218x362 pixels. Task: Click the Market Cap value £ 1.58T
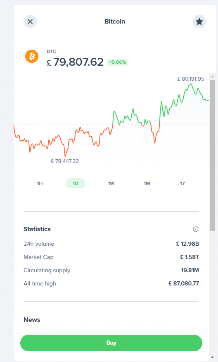click(x=190, y=257)
